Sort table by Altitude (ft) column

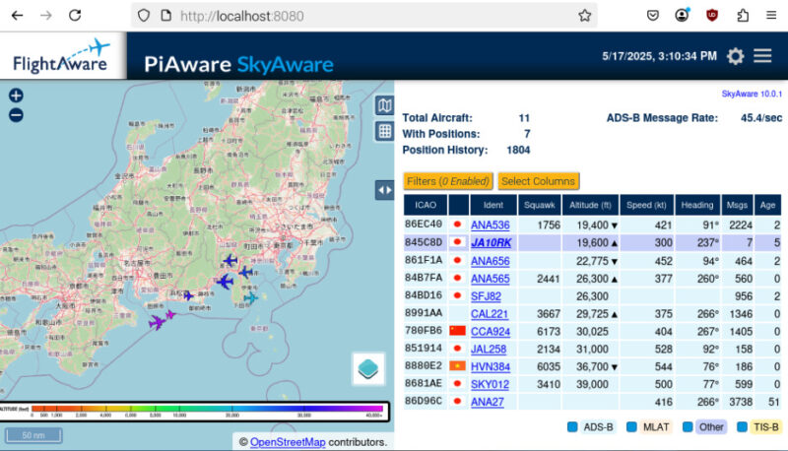point(590,205)
